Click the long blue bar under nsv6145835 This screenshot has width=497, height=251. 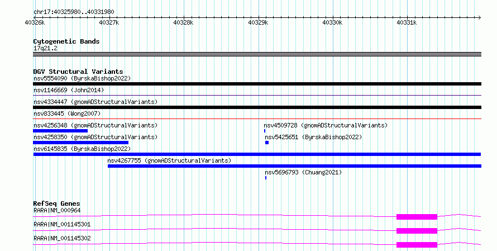click(x=257, y=154)
